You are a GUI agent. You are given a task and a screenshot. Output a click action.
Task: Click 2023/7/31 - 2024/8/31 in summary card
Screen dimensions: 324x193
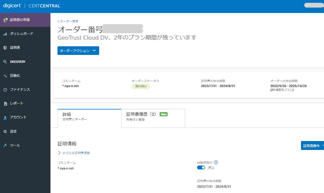click(218, 86)
